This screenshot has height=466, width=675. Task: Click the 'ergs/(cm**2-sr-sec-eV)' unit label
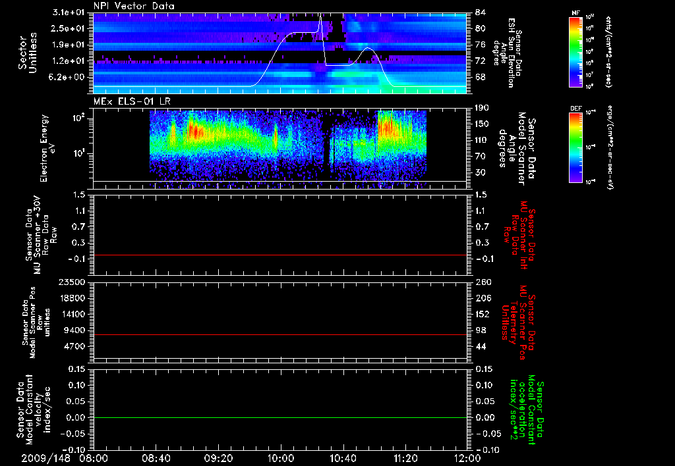tap(609, 147)
